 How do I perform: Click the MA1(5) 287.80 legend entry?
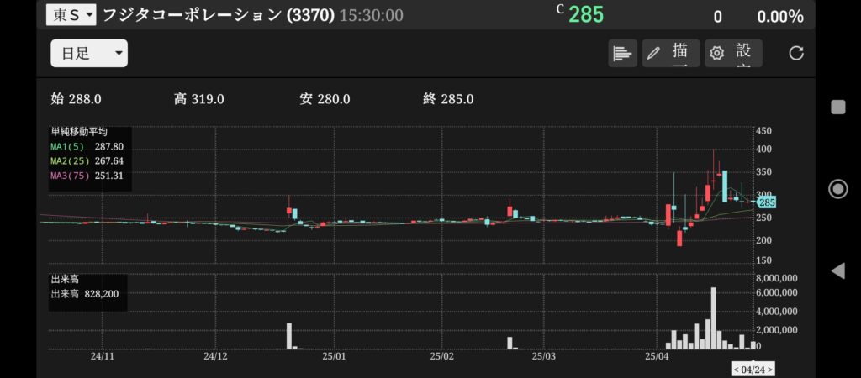pos(87,146)
